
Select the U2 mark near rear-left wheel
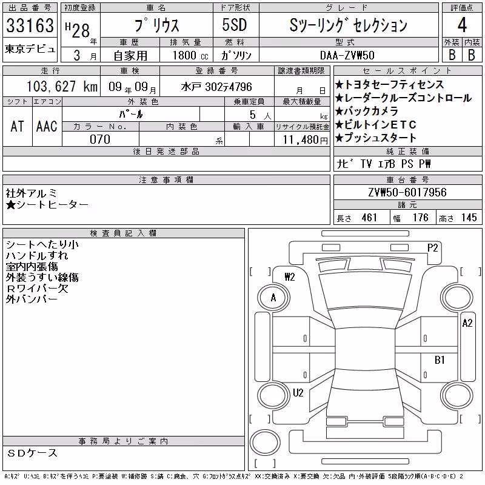pyautogui.click(x=298, y=393)
